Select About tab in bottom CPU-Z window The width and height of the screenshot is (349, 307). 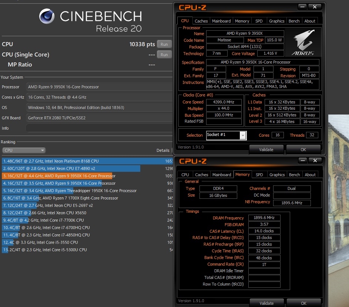click(x=310, y=175)
